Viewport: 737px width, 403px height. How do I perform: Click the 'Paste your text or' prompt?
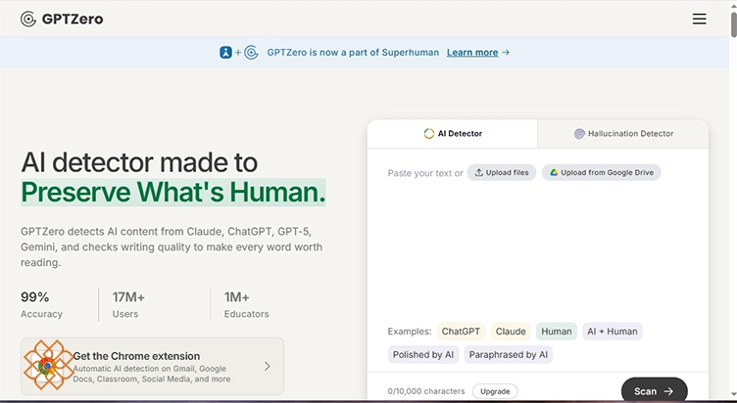(425, 173)
